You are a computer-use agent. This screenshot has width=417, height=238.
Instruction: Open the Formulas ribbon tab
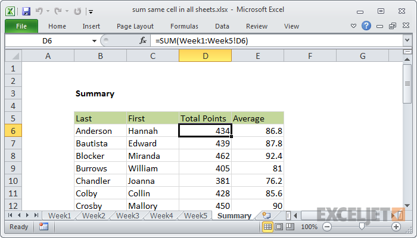(184, 26)
